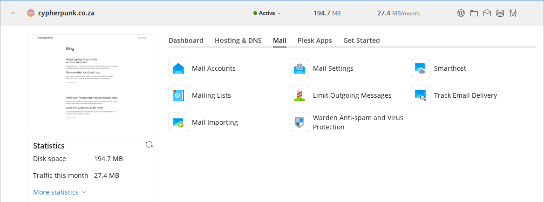Collapse the cypherpunk.co.za domain row
The width and height of the screenshot is (544, 202).
point(13,13)
